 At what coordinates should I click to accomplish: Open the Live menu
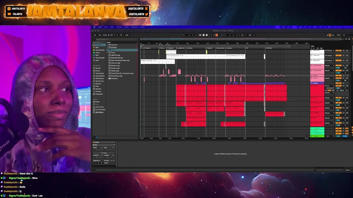[100, 27]
